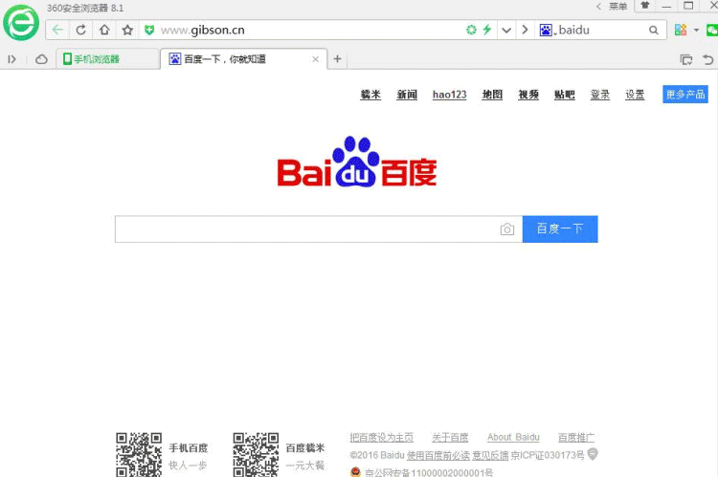Click the camera image search icon
Screen dimensions: 718x477
click(507, 229)
